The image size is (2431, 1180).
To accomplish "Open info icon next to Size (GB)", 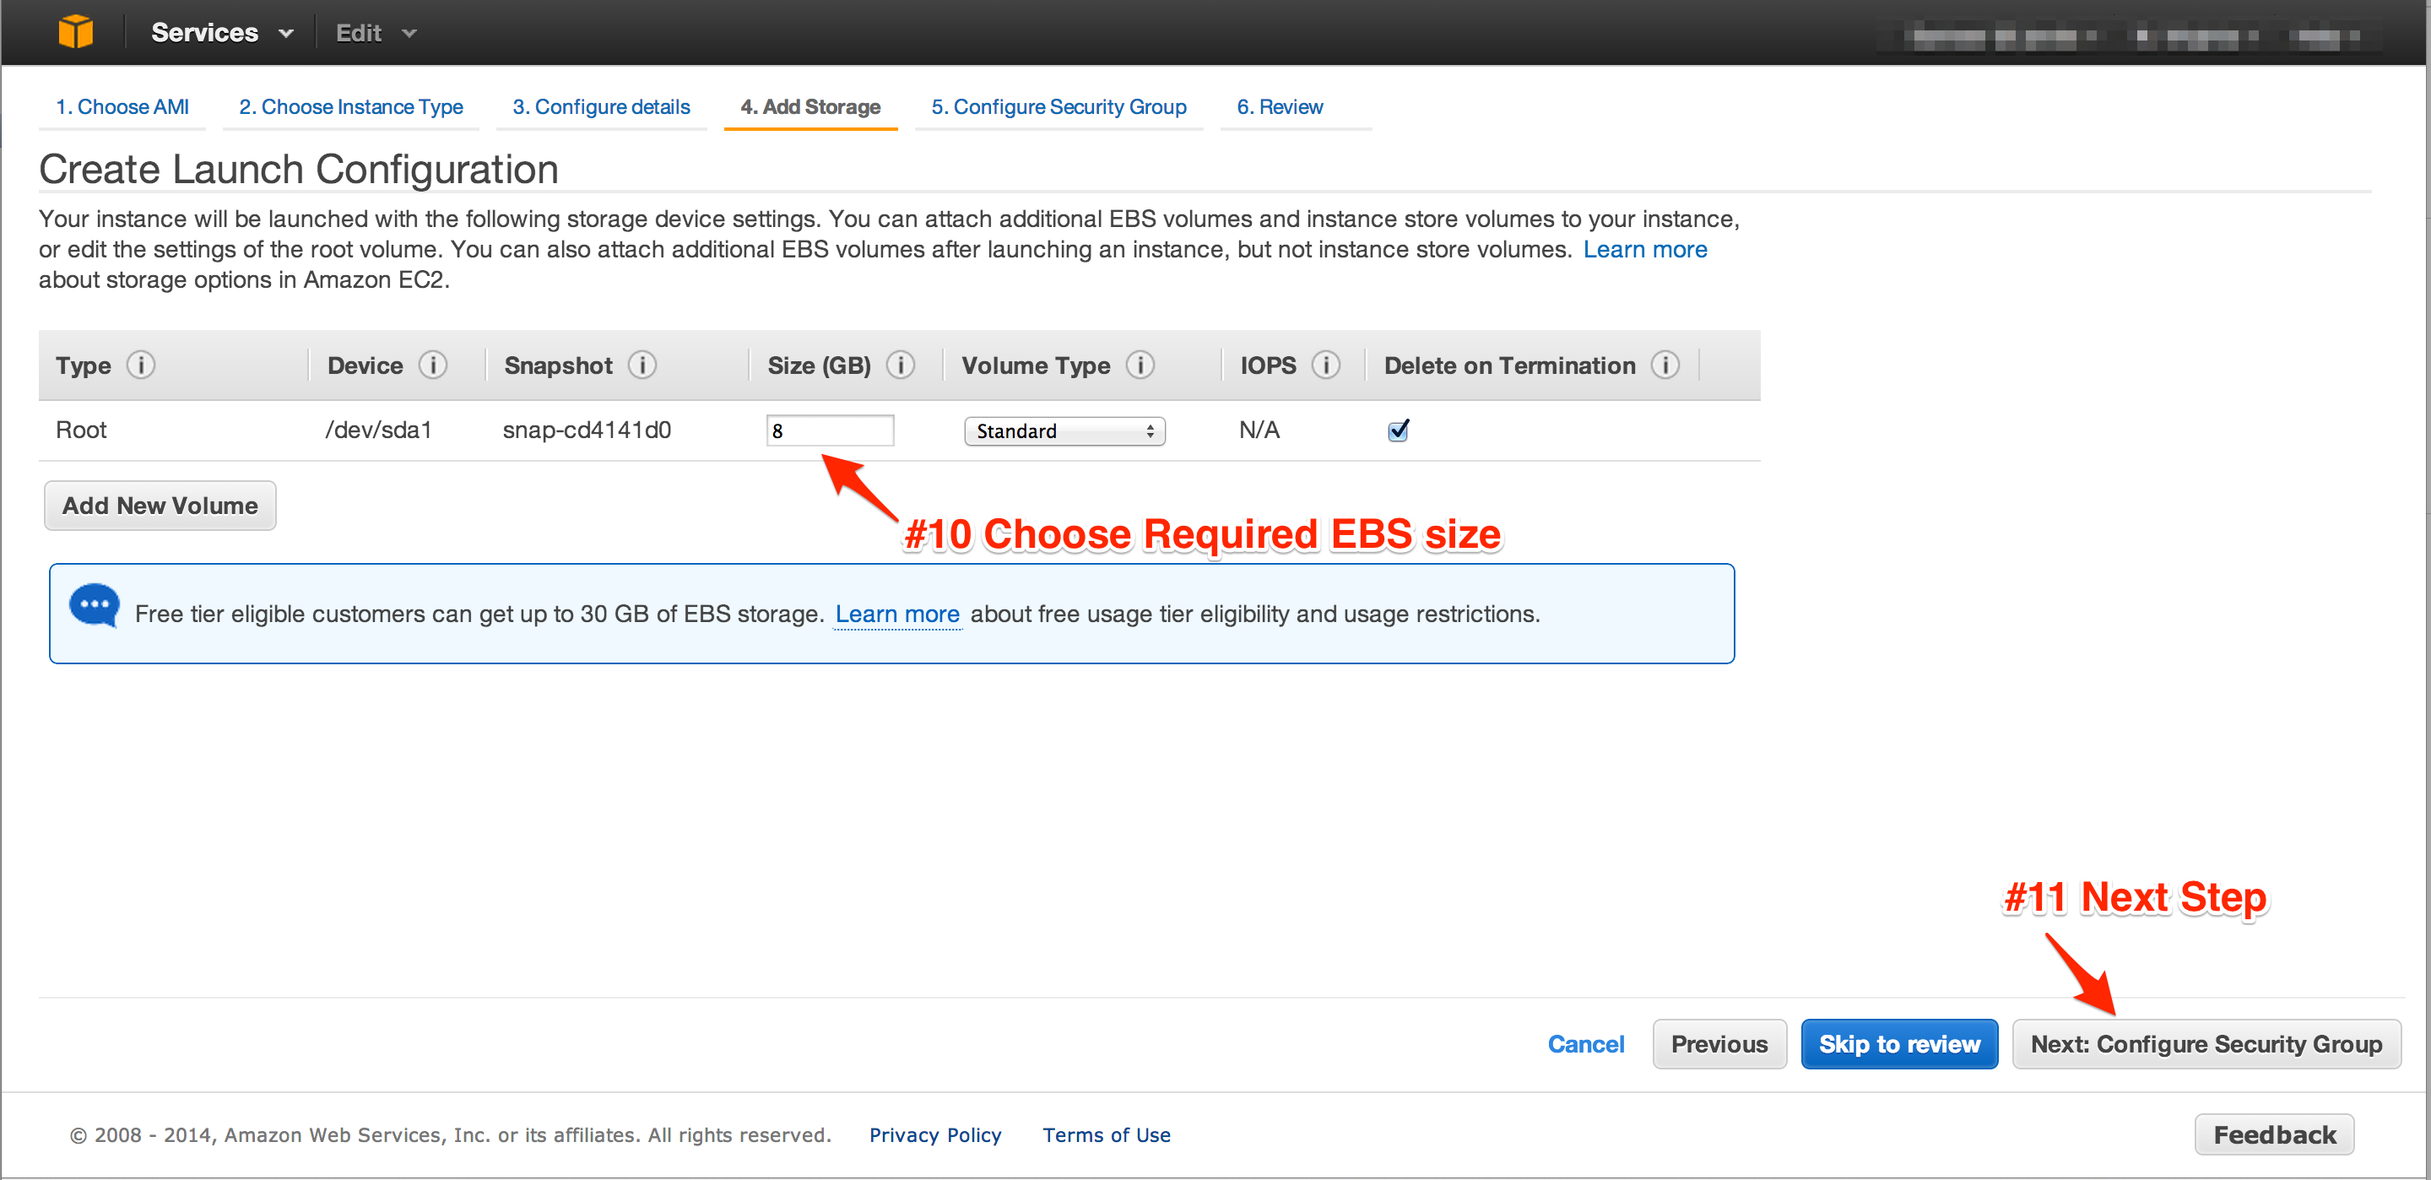I will tap(901, 365).
